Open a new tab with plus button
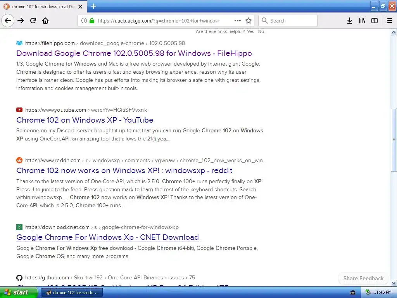 click(93, 6)
